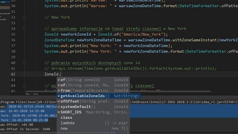Click the "America/New_York" string literal
238x134 pixels.
point(142,34)
